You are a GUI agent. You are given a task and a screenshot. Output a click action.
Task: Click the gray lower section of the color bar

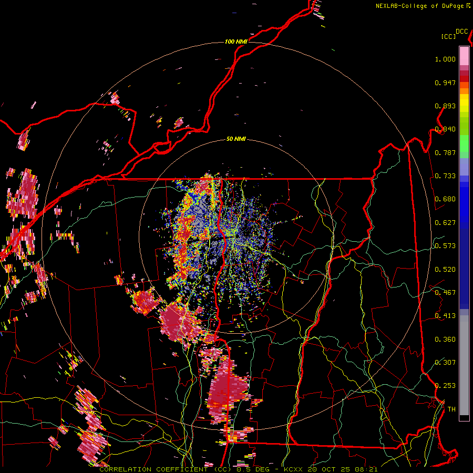(x=464, y=365)
